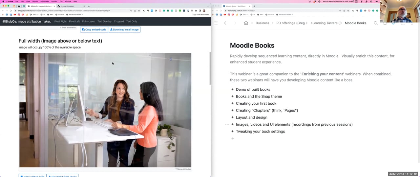Image resolution: width=420 pixels, height=177 pixels.
Task: Close the License | Unsplash tab
Action: tap(84, 6)
